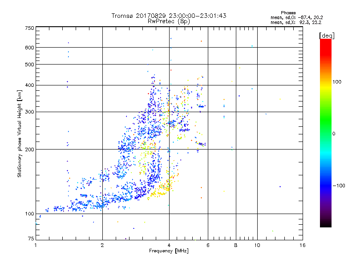Screen dimensions: 356x267
Task: Click the x-axis tick label '6'
Action: coord(208,245)
